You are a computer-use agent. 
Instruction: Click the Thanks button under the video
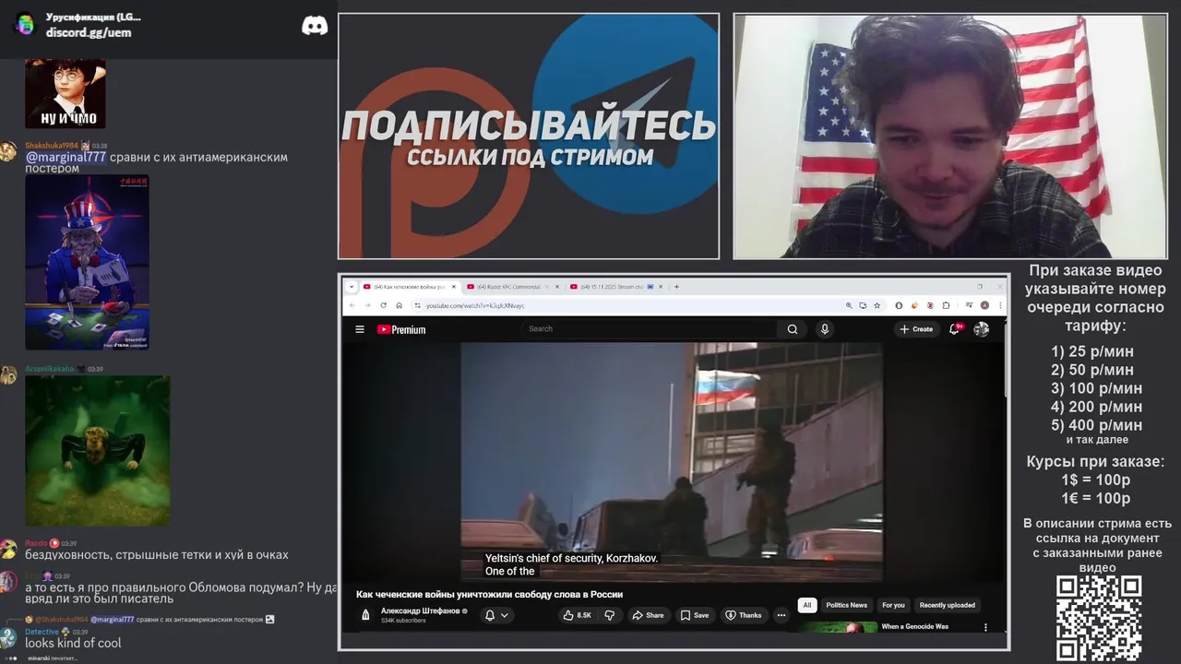coord(744,615)
